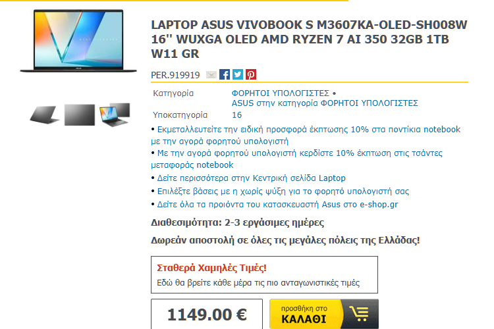Share product via email envelope icon
Image resolution: width=494 pixels, height=329 pixels.
pos(211,74)
